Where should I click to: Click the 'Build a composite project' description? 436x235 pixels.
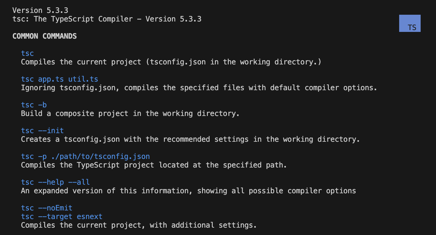tap(130, 114)
